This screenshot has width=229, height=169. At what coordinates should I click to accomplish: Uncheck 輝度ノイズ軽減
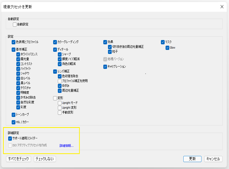pos(60,59)
